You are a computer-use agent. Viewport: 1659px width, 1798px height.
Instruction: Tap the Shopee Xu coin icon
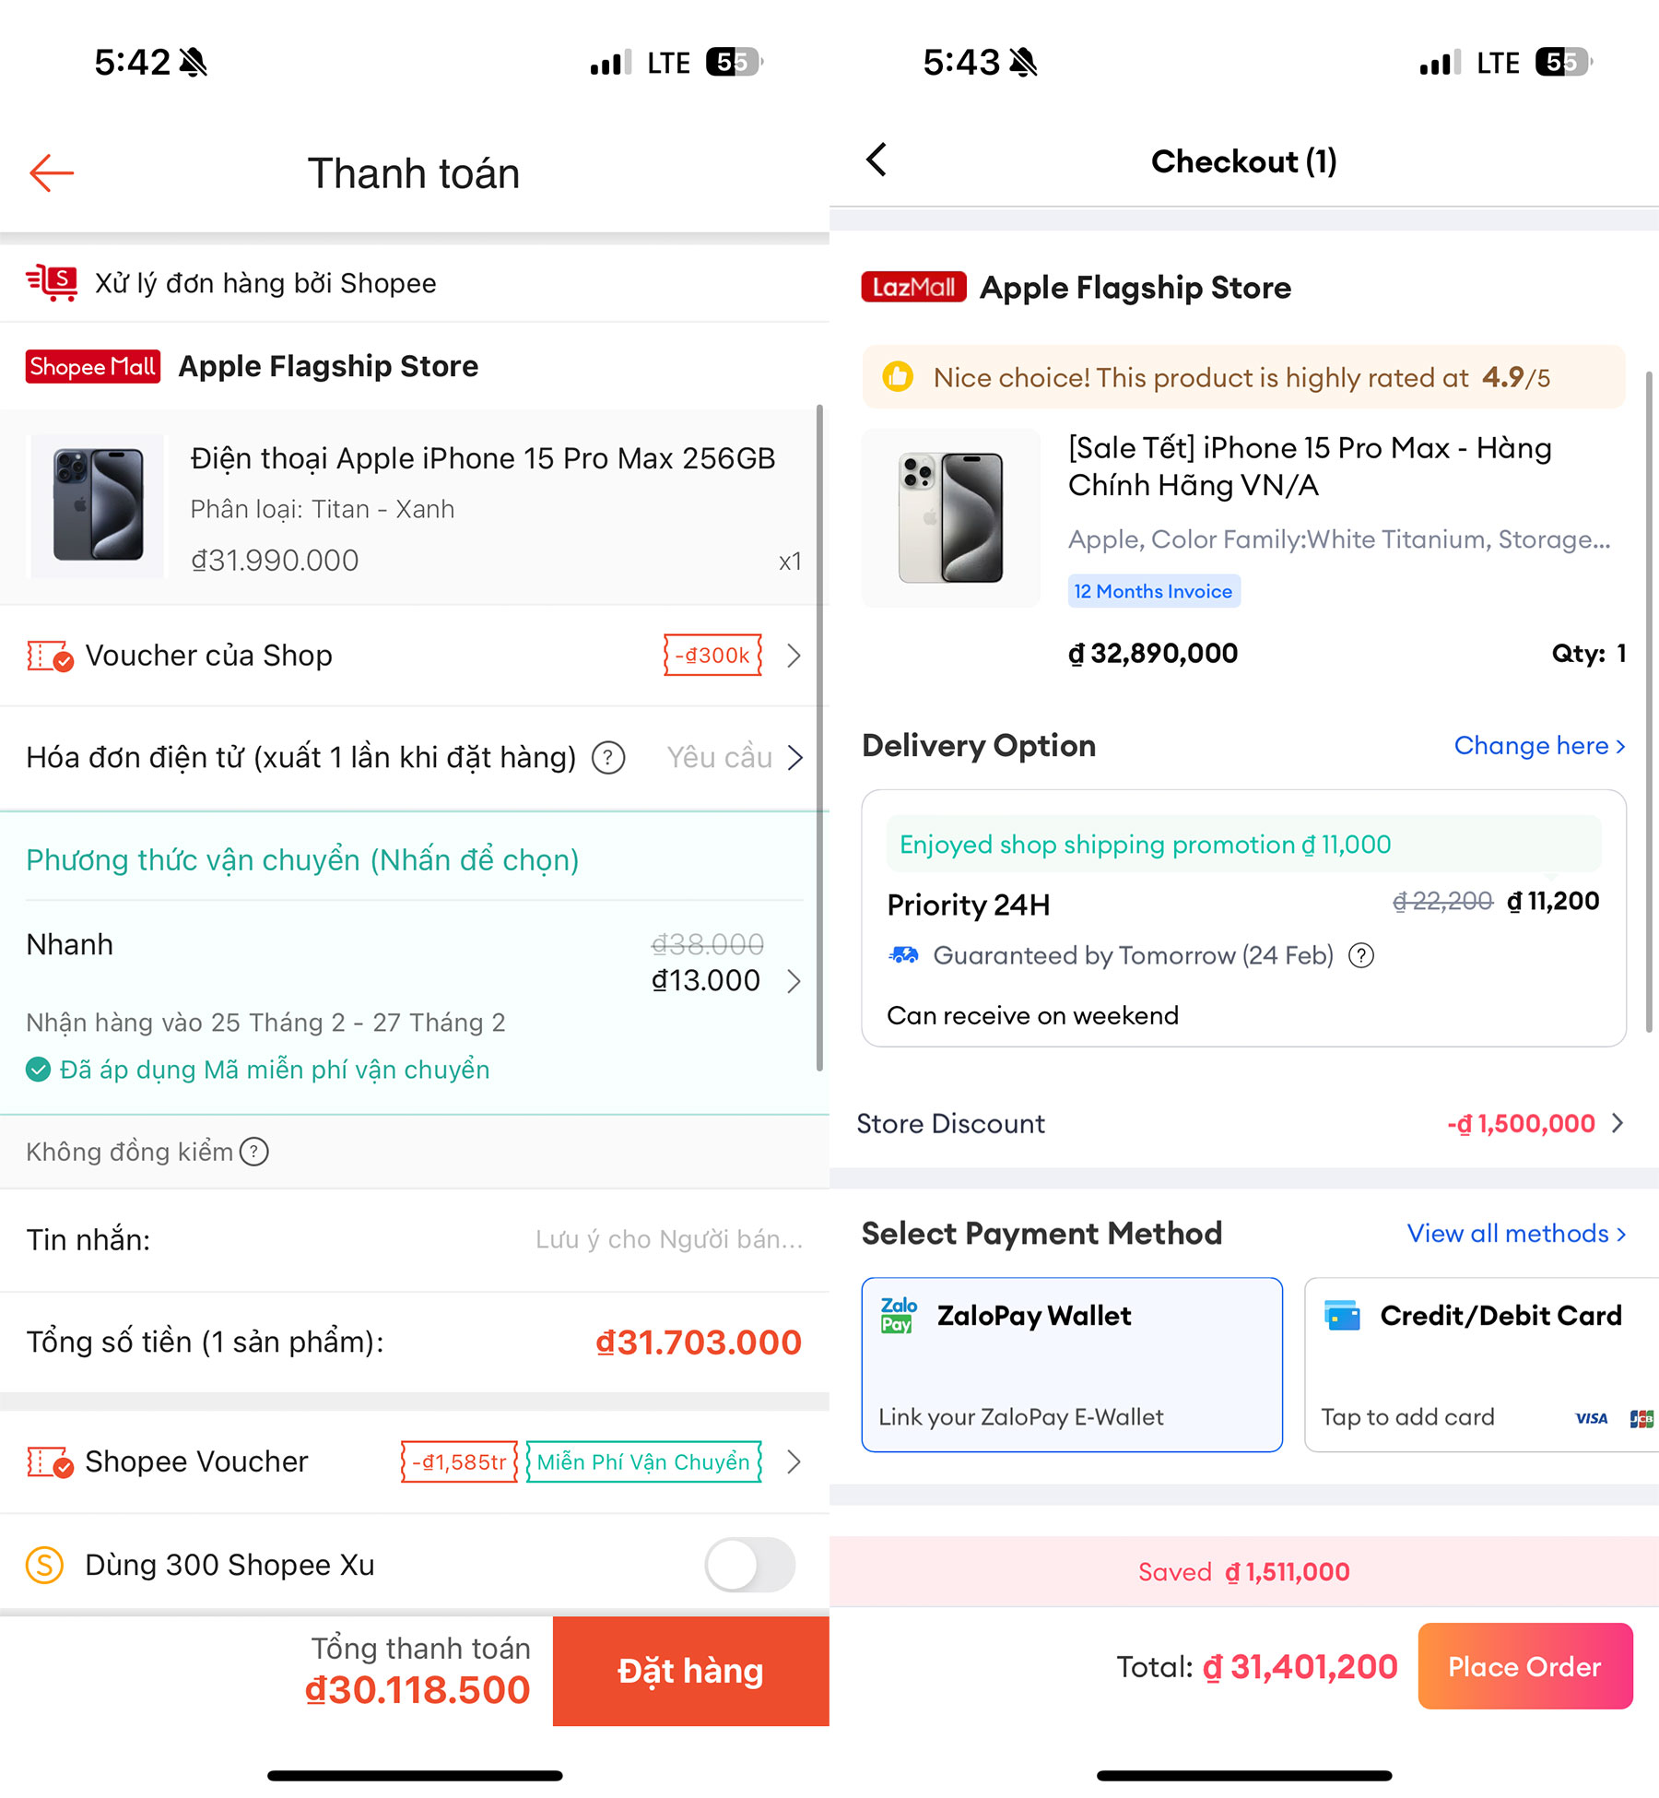[x=44, y=1565]
